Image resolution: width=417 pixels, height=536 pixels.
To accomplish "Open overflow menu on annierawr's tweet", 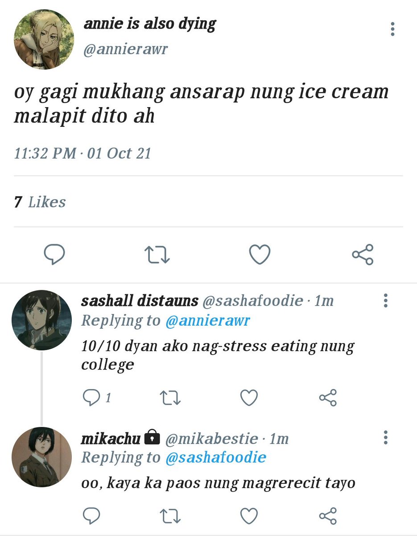I will pyautogui.click(x=392, y=29).
